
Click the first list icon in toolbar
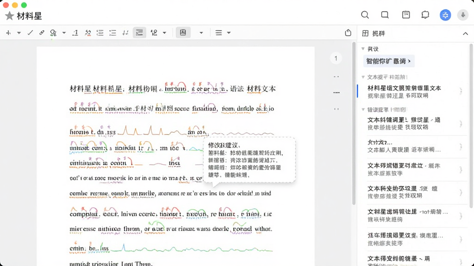tap(100, 33)
